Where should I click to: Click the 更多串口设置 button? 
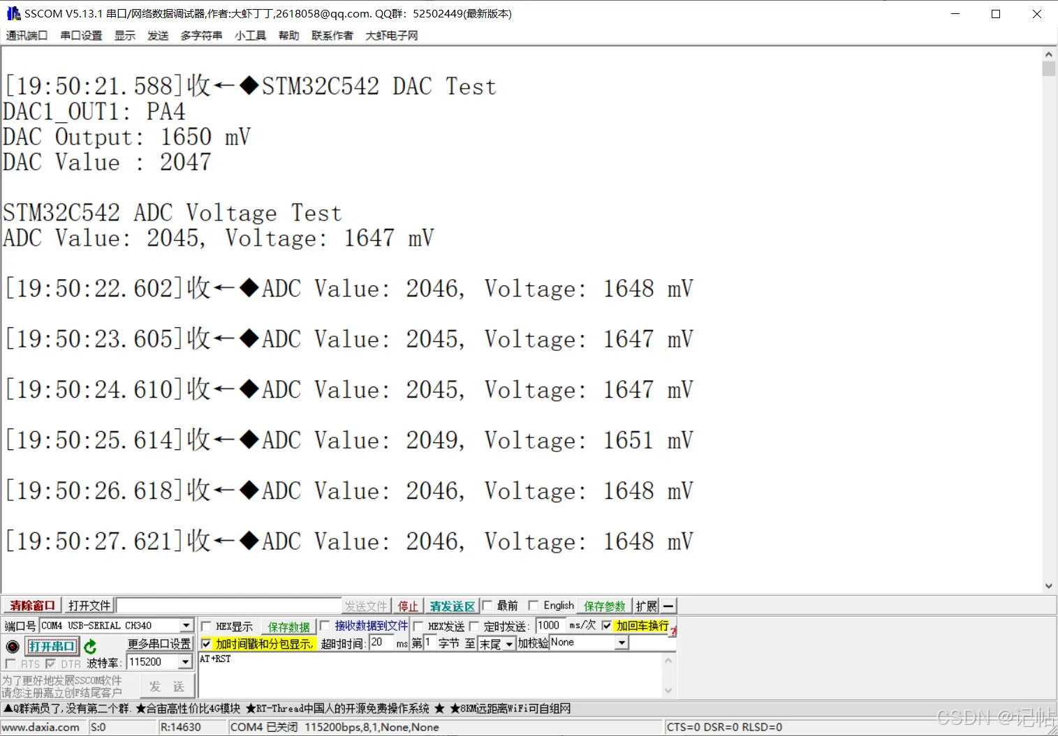coord(159,644)
